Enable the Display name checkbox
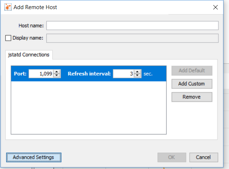This screenshot has width=229, height=169. [x=8, y=38]
